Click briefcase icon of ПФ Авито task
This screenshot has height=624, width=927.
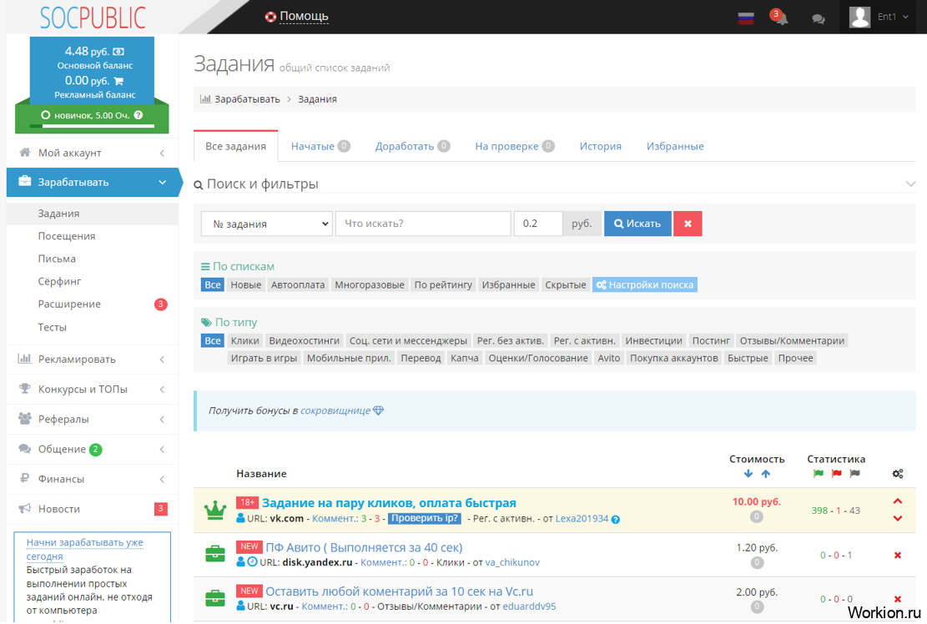[215, 554]
